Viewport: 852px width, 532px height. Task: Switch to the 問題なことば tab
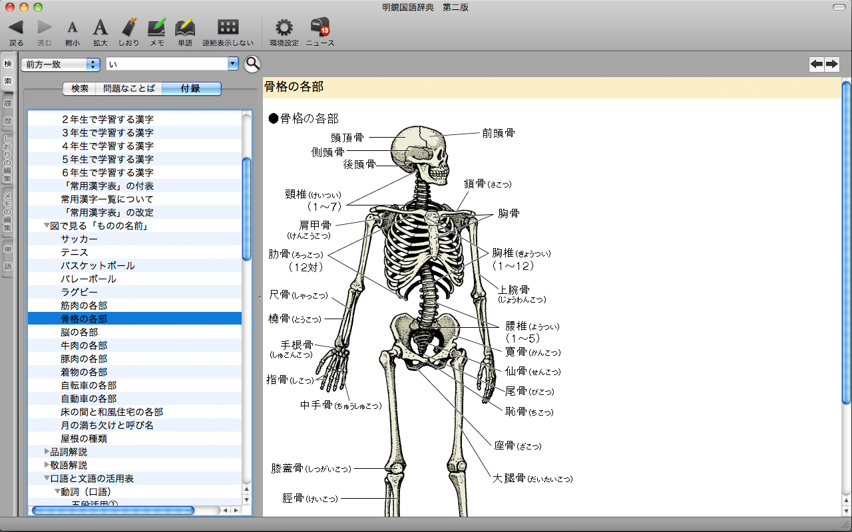(x=128, y=88)
